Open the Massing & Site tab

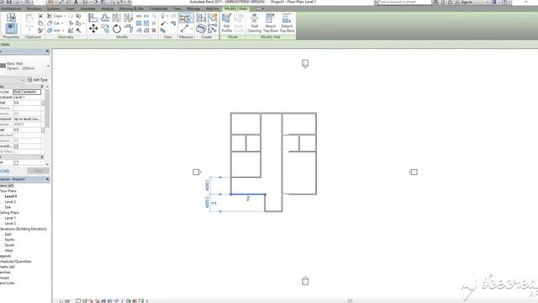tap(131, 8)
